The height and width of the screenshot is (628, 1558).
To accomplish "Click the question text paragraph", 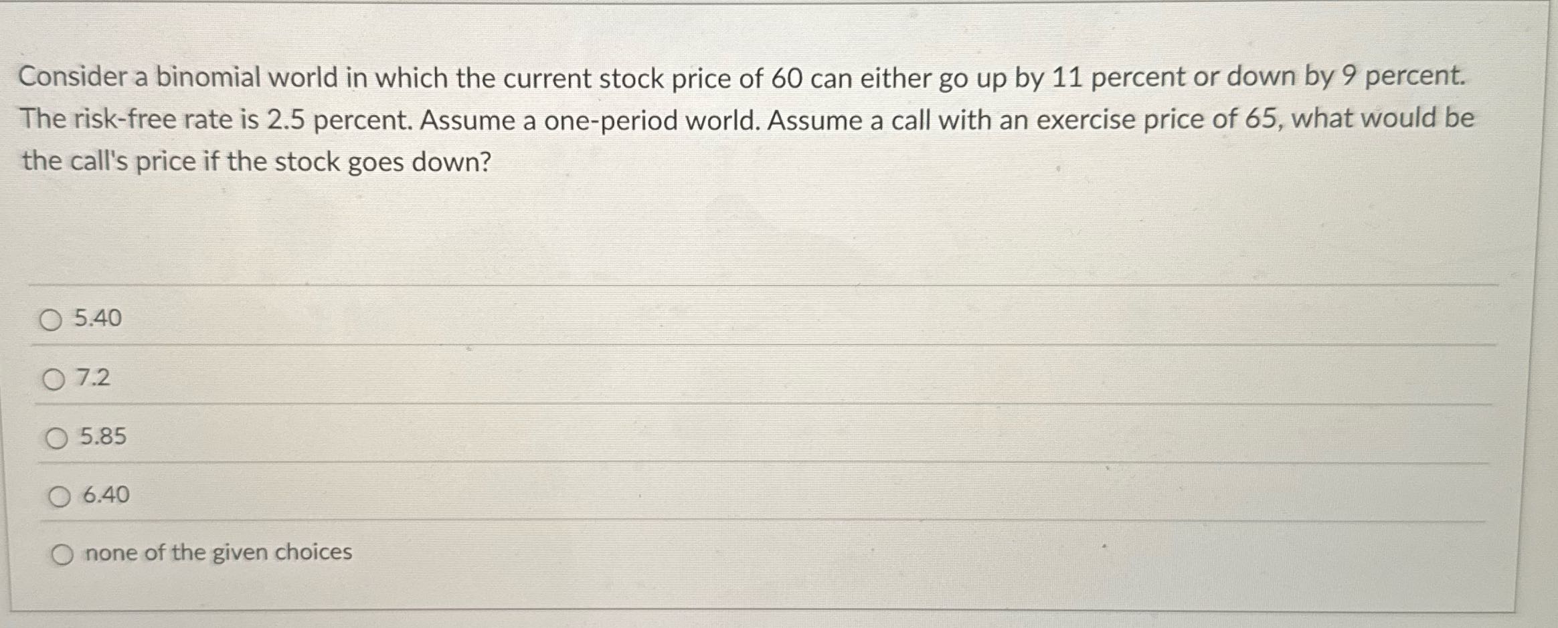I will pyautogui.click(x=736, y=117).
